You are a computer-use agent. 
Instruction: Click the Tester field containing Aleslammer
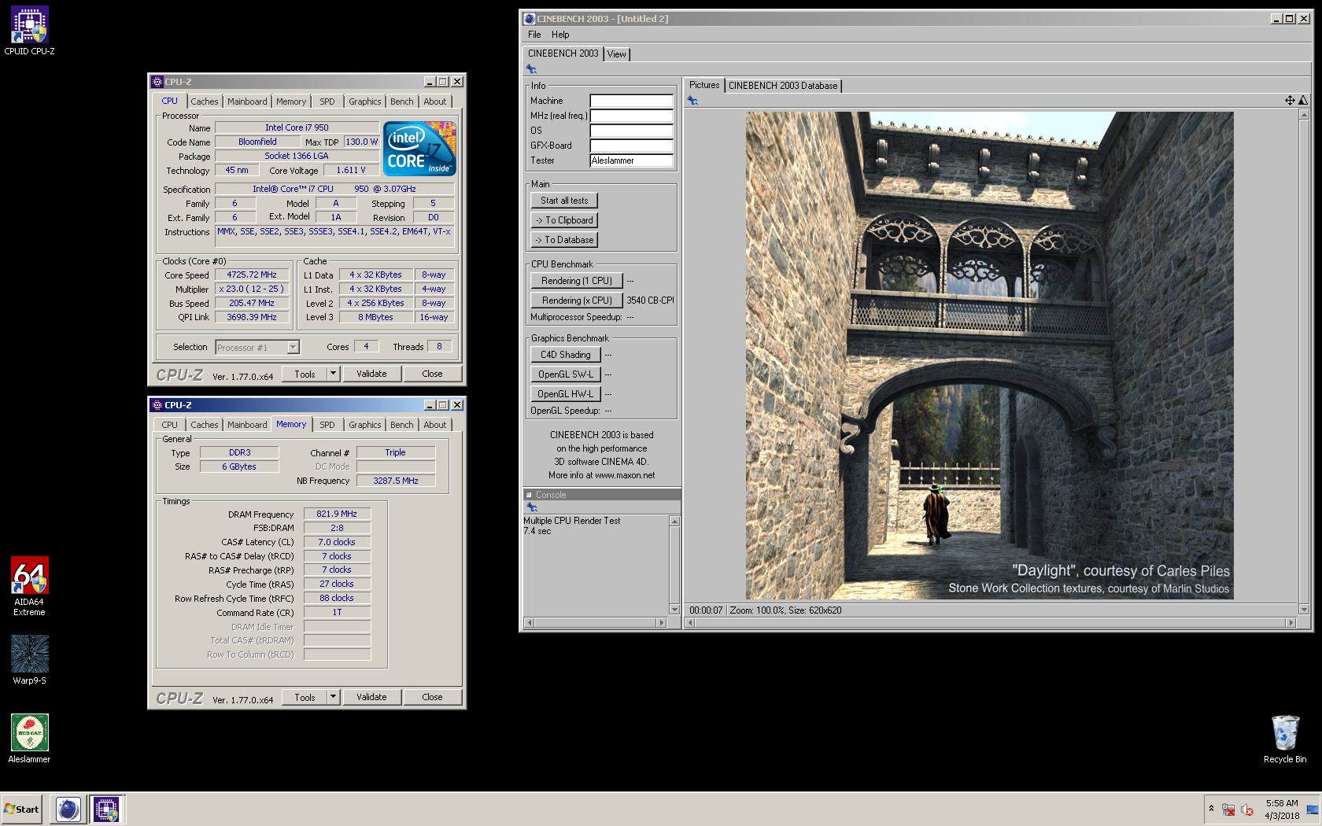632,160
